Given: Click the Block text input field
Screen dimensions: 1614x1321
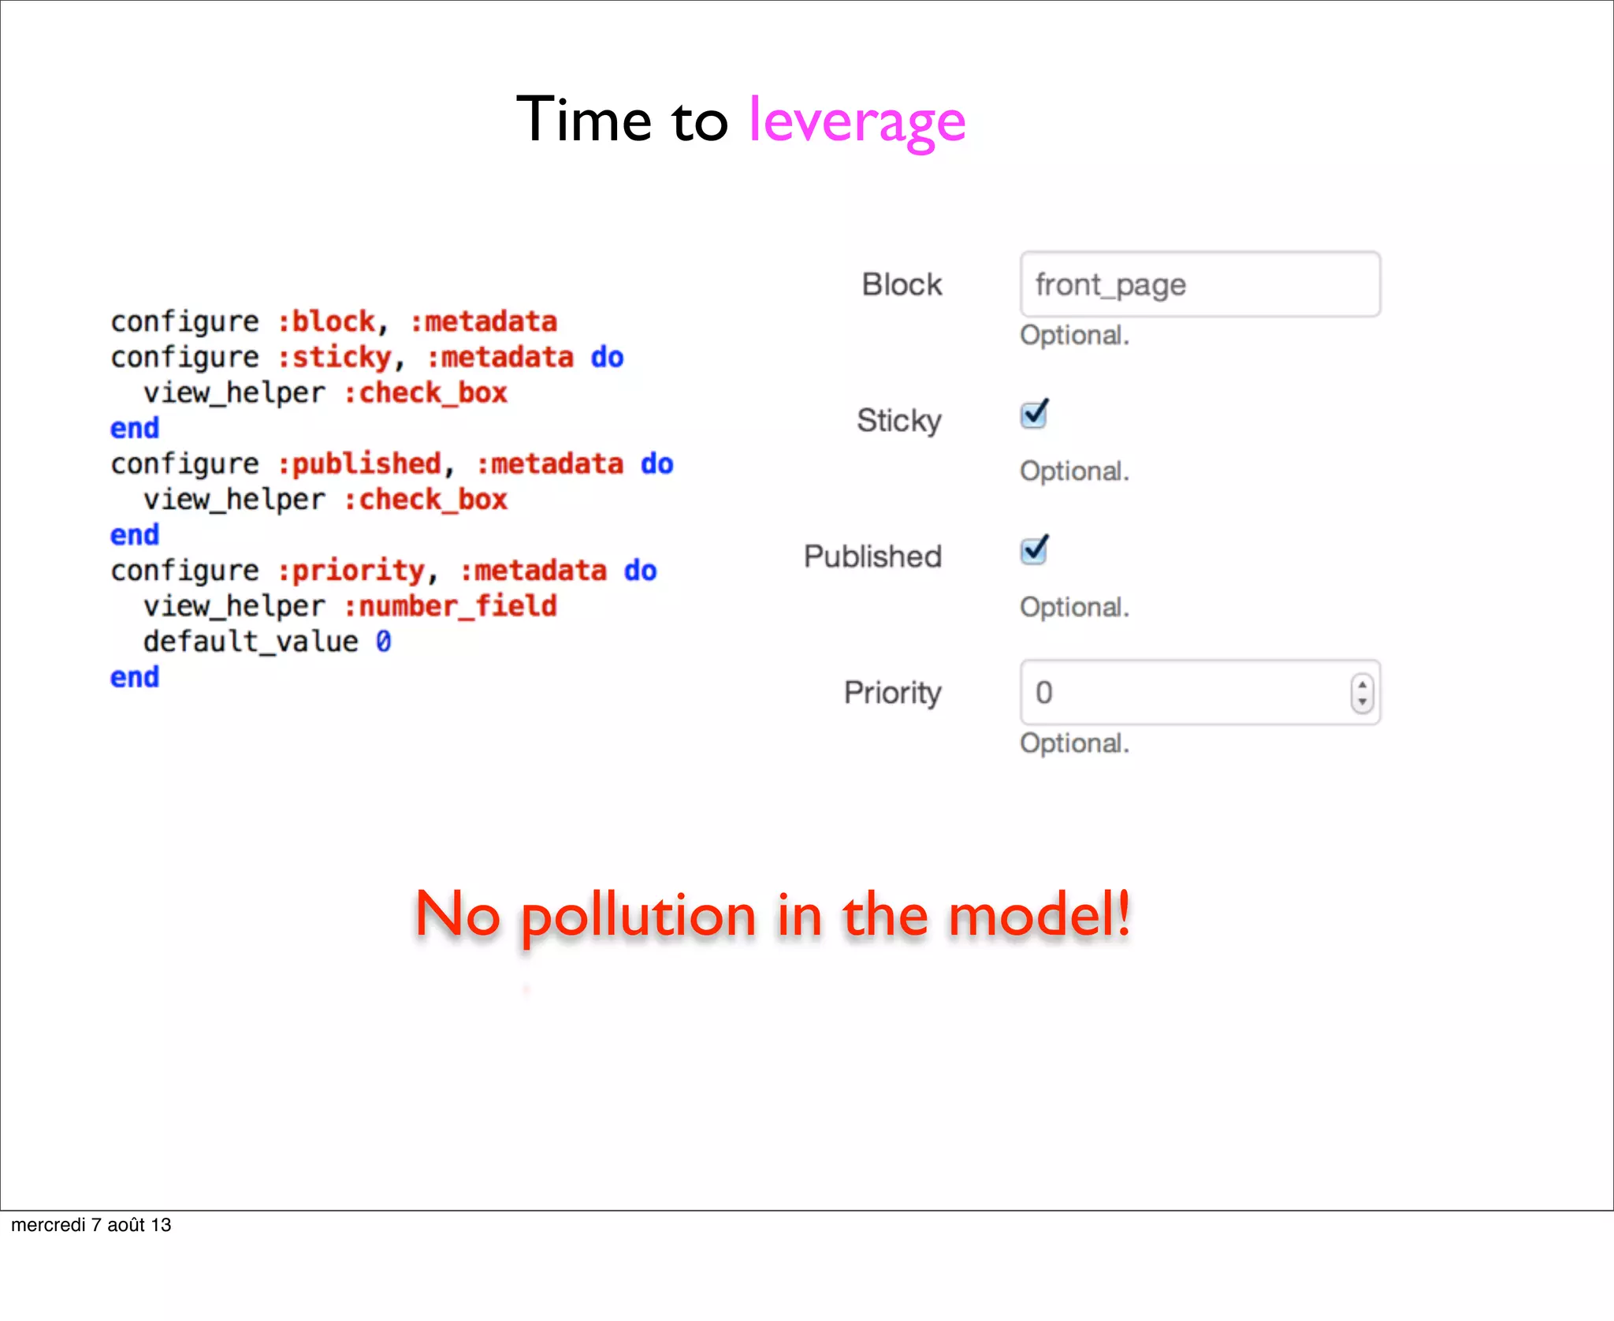Looking at the screenshot, I should pyautogui.click(x=1199, y=285).
